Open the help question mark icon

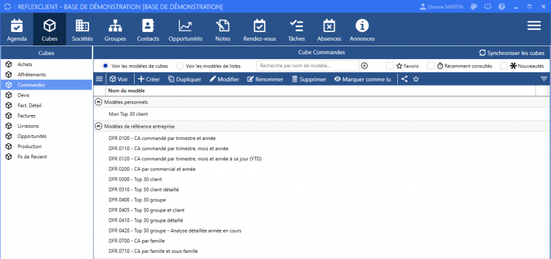coord(502,7)
